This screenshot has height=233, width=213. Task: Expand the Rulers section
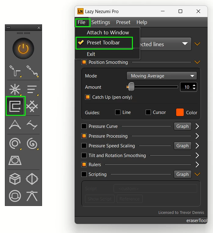(197, 164)
